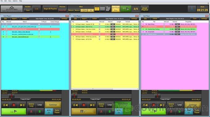Click the Session Save button

(28, 10)
